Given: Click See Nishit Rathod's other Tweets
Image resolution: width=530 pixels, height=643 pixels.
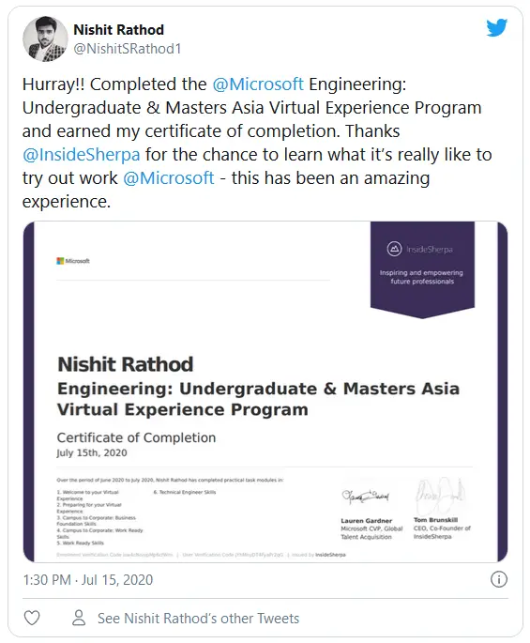Looking at the screenshot, I should click(x=198, y=618).
